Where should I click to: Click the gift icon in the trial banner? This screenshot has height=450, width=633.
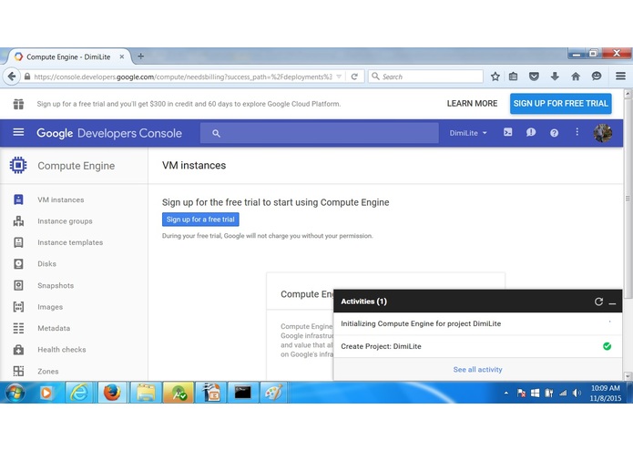(x=18, y=104)
